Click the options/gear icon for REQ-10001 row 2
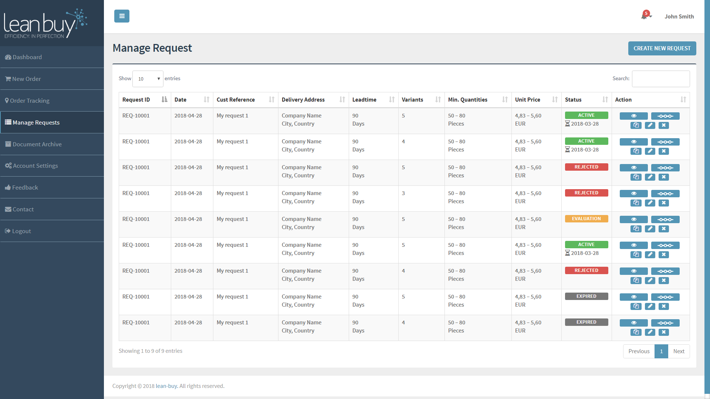The image size is (710, 399). 665,142
